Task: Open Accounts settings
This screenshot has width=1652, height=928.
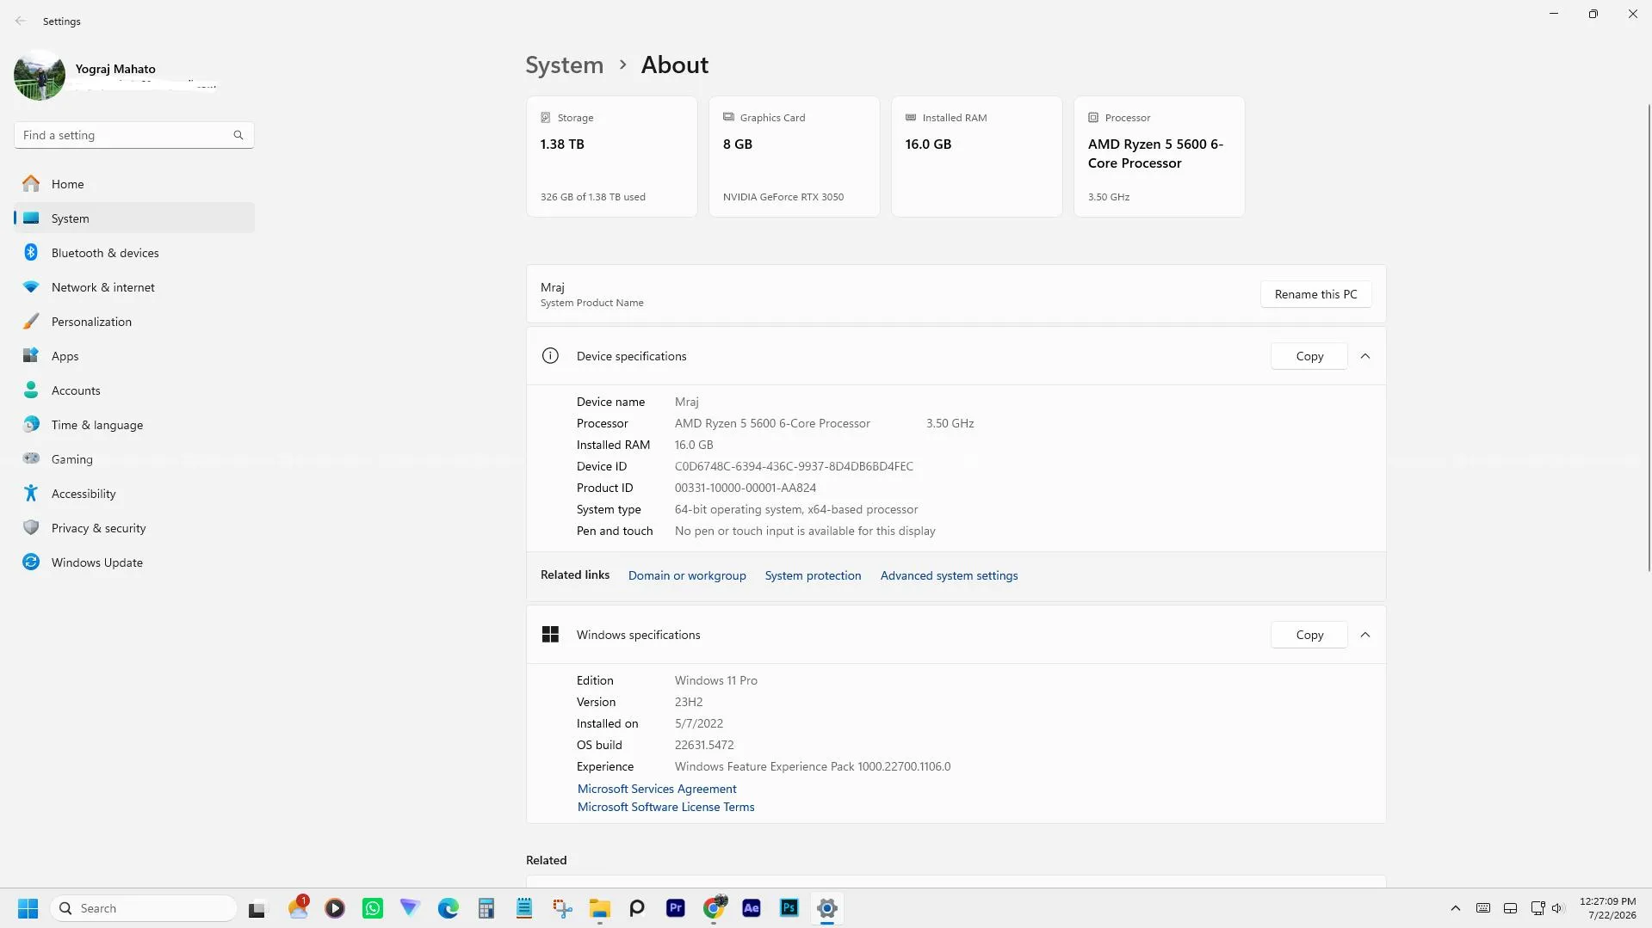Action: pyautogui.click(x=134, y=390)
